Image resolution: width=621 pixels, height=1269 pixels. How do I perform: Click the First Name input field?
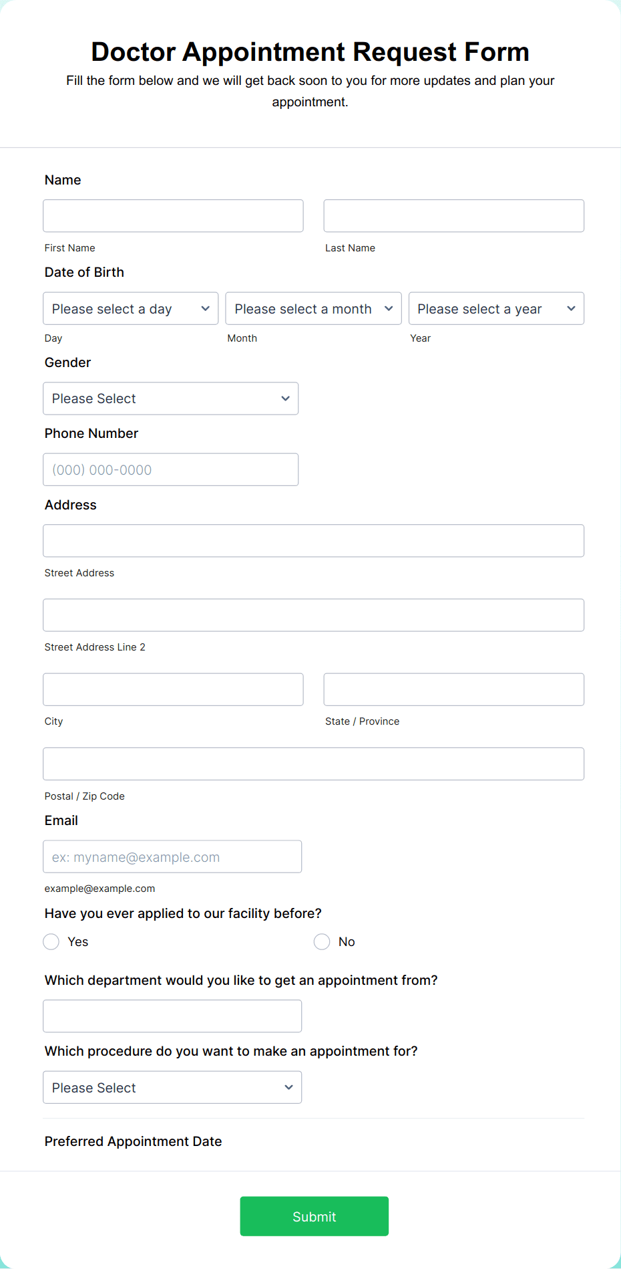tap(172, 215)
